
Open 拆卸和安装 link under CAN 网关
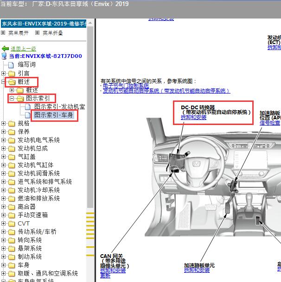click(113, 270)
